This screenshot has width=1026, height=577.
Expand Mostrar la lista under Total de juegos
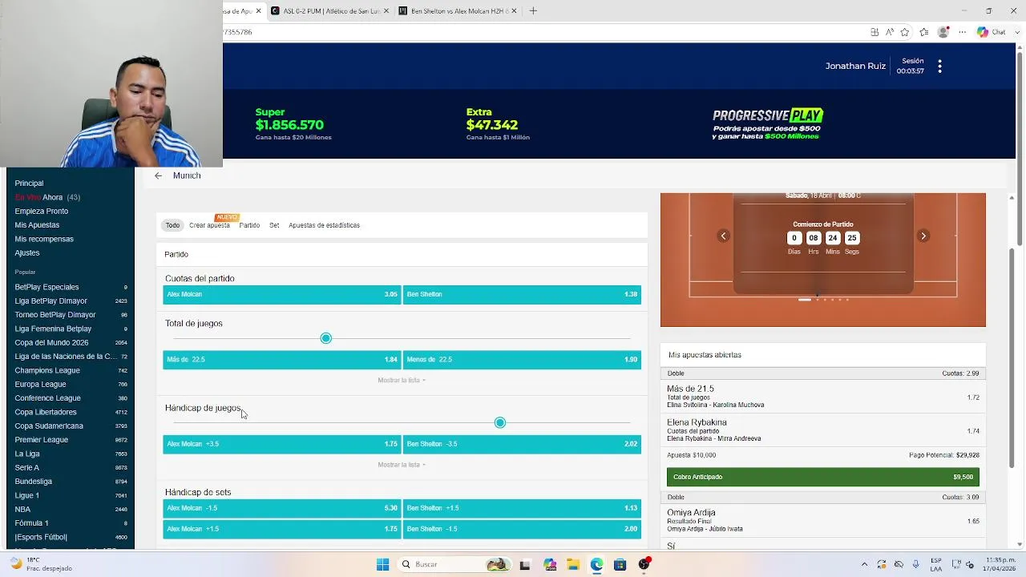point(402,380)
